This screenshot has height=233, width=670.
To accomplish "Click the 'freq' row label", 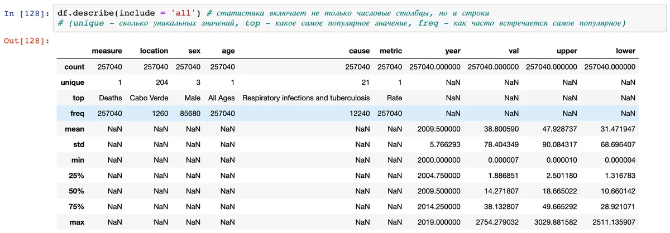I will [x=77, y=114].
